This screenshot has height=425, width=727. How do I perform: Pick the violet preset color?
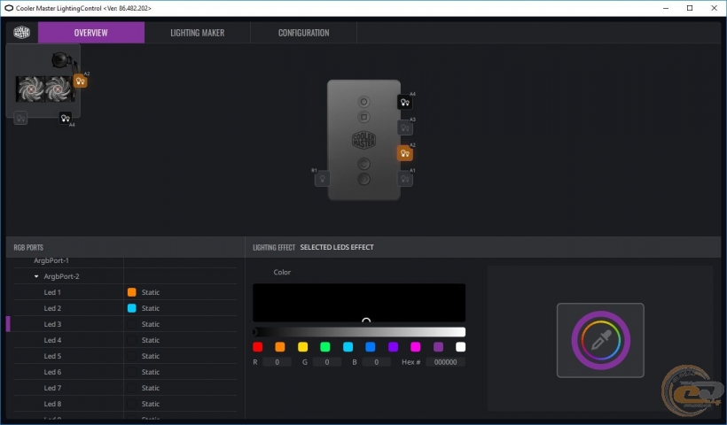[x=393, y=347]
